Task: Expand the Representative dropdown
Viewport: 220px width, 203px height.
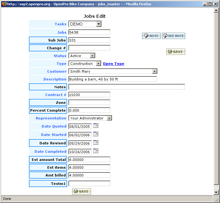Action: click(x=109, y=118)
